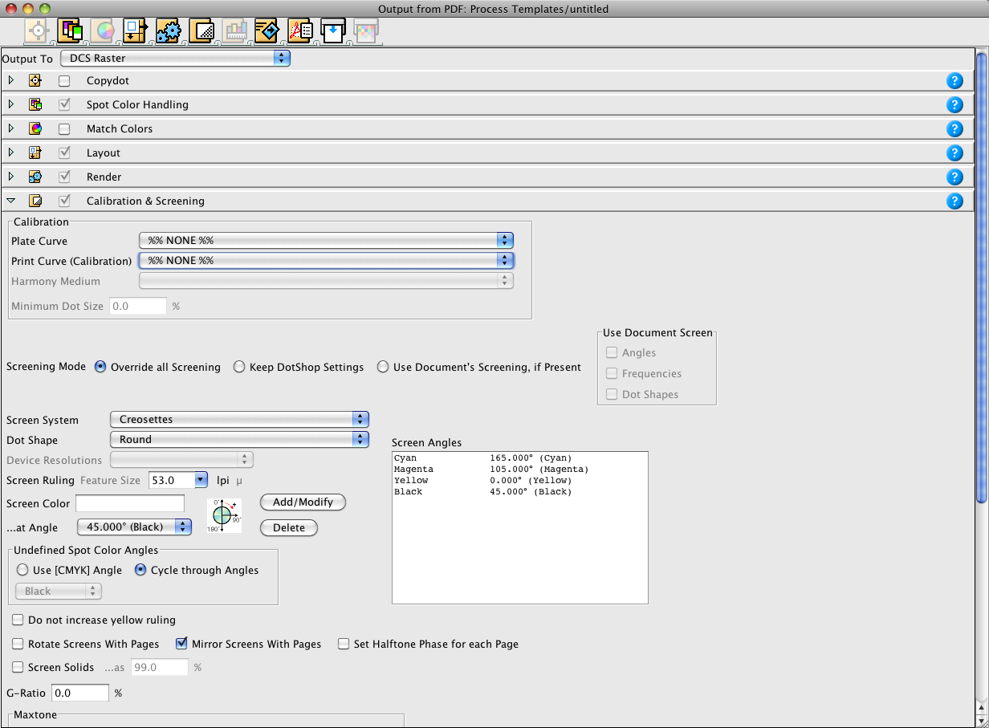Image resolution: width=989 pixels, height=728 pixels.
Task: Check Do not increase yellow ruling
Action: pyautogui.click(x=18, y=620)
